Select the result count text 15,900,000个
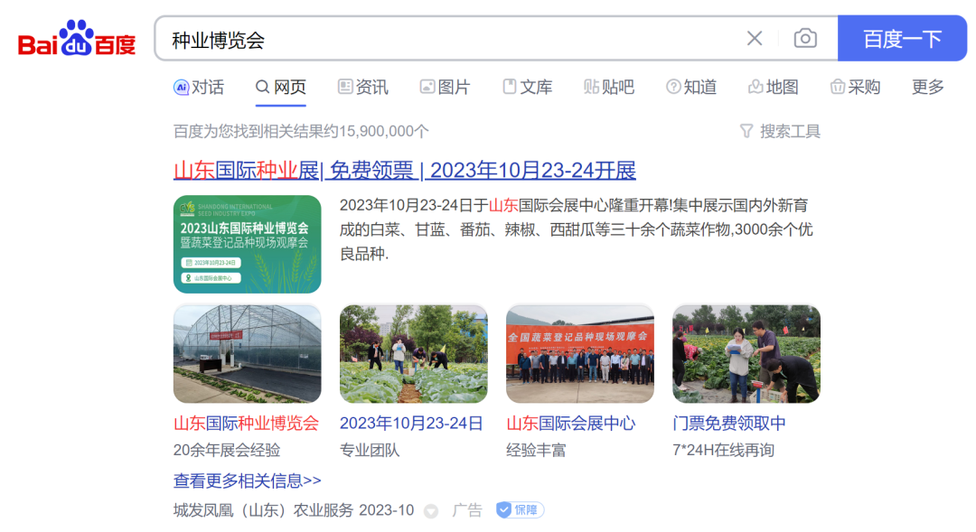976x532 pixels. click(384, 131)
